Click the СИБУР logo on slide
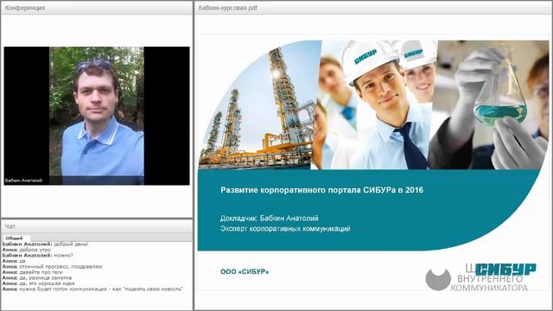Viewport: 553px width, 311px height. click(505, 270)
